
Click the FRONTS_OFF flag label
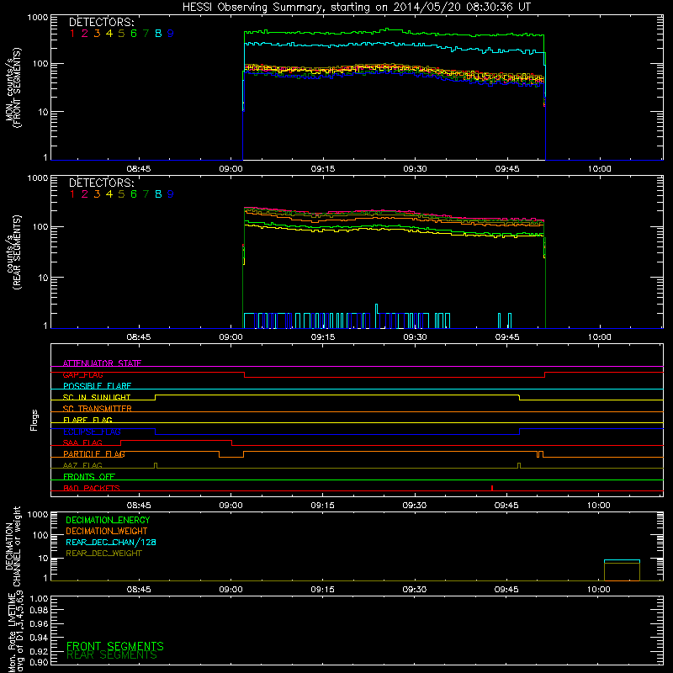89,476
